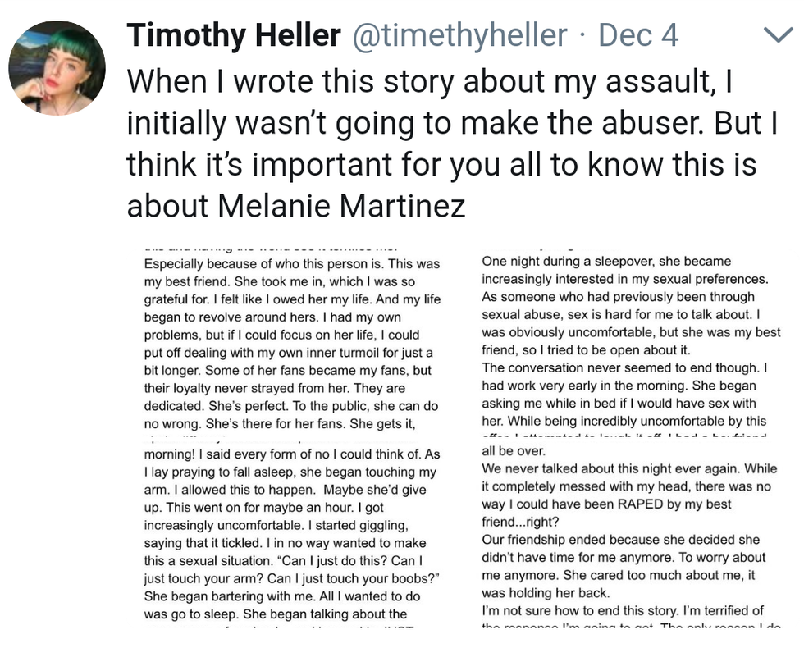Click the Timothy Heller display name
Viewport: 804px width, 648px height.
234,35
